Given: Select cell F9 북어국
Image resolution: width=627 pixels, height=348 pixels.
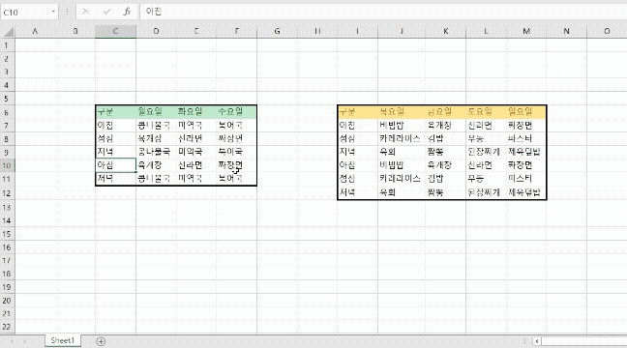Looking at the screenshot, I should pyautogui.click(x=236, y=152).
